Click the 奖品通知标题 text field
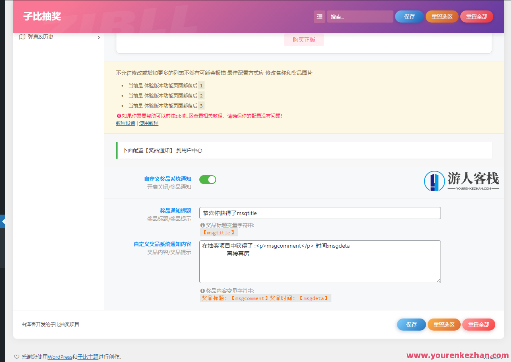Screen dimensions: 511x362 pyautogui.click(x=320, y=213)
